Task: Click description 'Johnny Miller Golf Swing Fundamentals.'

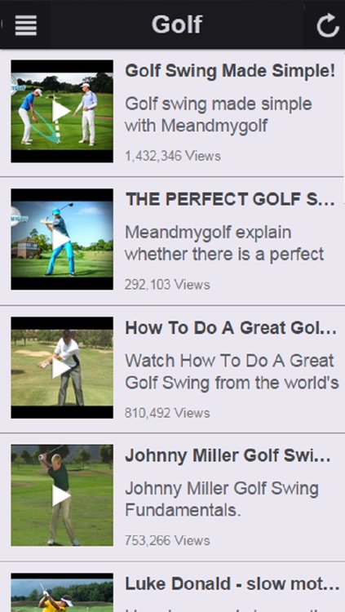Action: 222,499
